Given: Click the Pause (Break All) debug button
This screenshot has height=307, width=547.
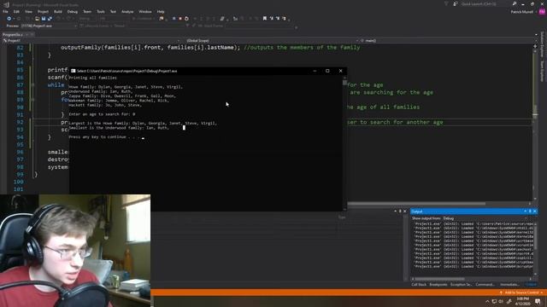Looking at the screenshot, I should 174,19.
